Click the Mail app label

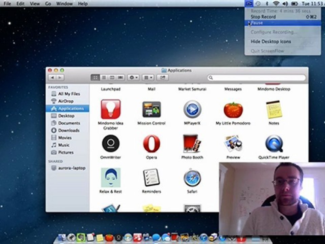coord(152,89)
